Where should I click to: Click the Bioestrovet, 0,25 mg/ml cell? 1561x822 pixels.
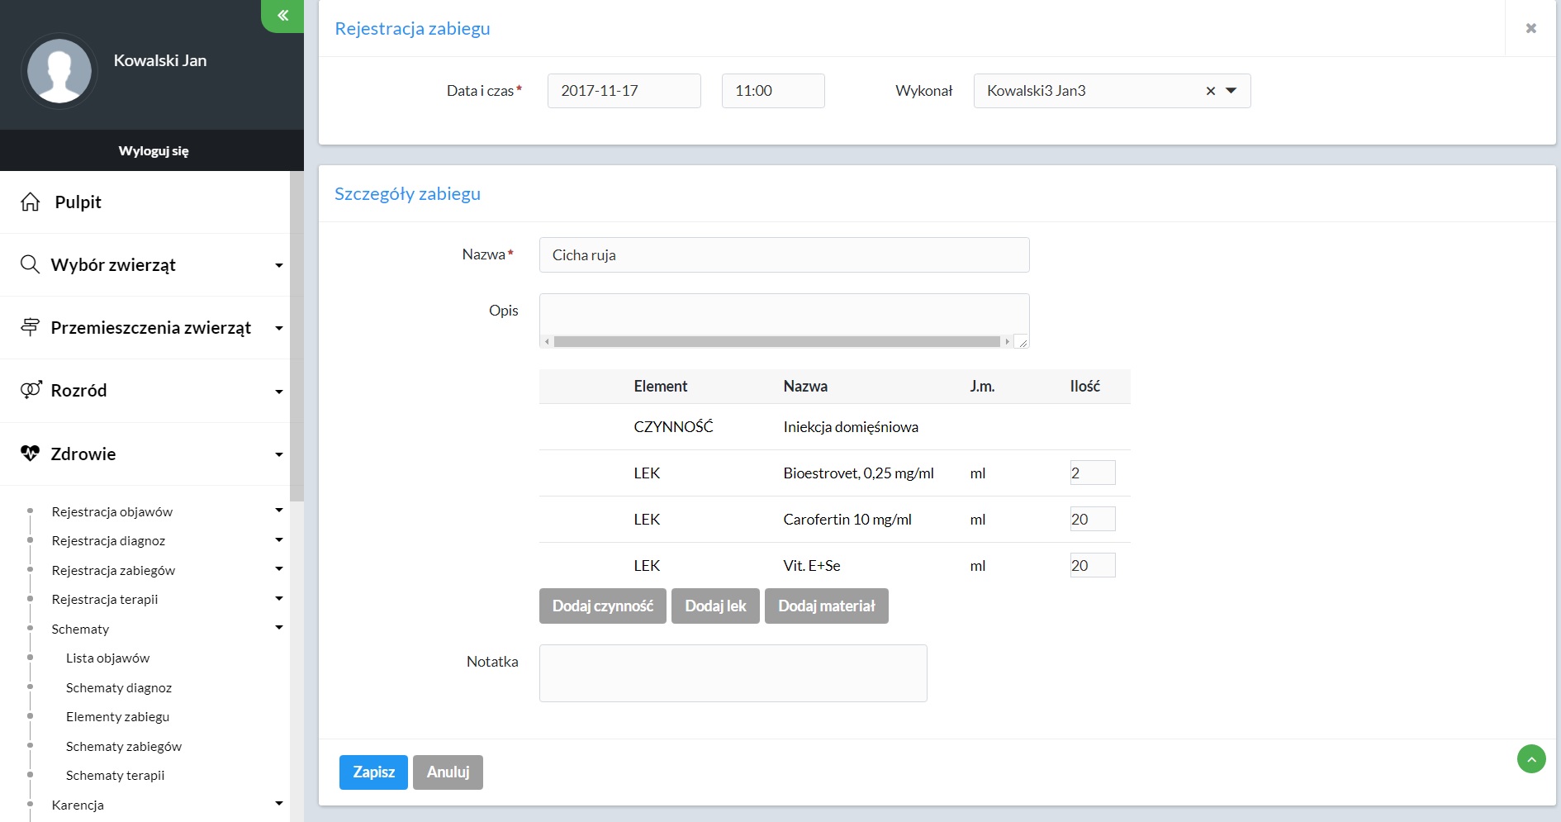858,473
